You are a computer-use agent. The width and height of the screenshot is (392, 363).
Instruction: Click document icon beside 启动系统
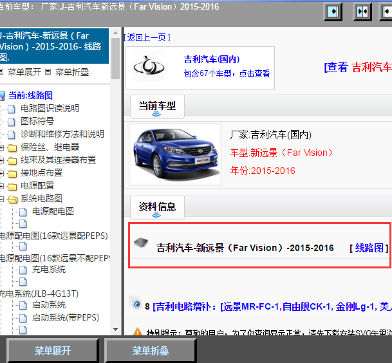click(x=23, y=306)
